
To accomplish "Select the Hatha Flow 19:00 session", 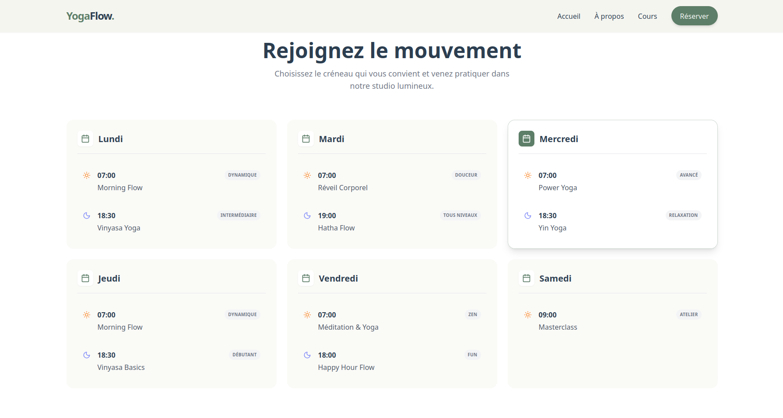I will click(x=336, y=228).
